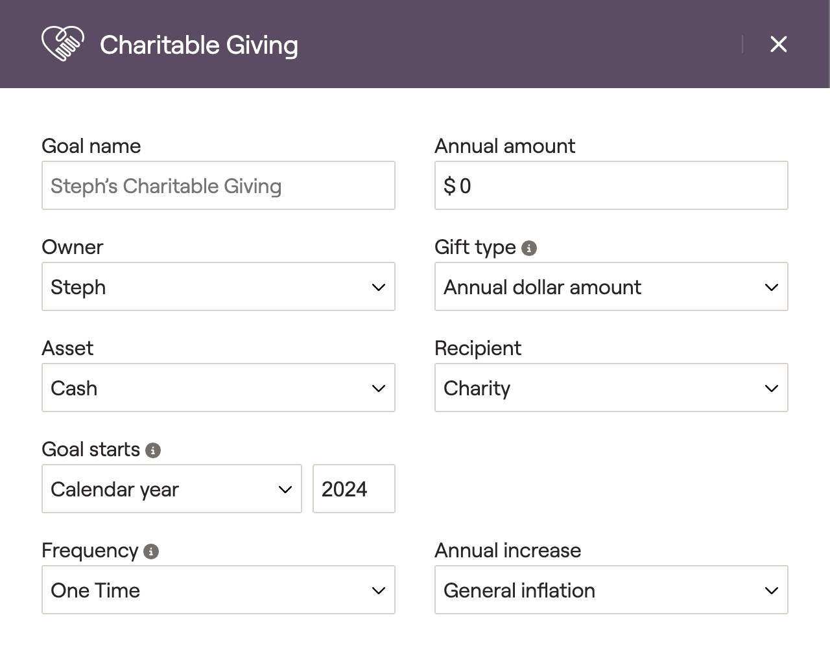This screenshot has width=830, height=661.
Task: Click the 2024 year input field
Action: click(353, 489)
